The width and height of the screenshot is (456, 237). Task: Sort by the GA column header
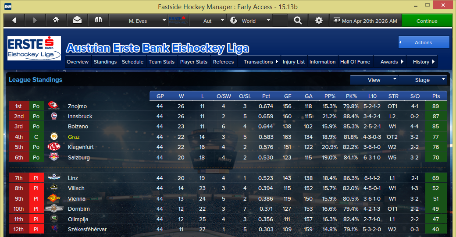pyautogui.click(x=309, y=96)
